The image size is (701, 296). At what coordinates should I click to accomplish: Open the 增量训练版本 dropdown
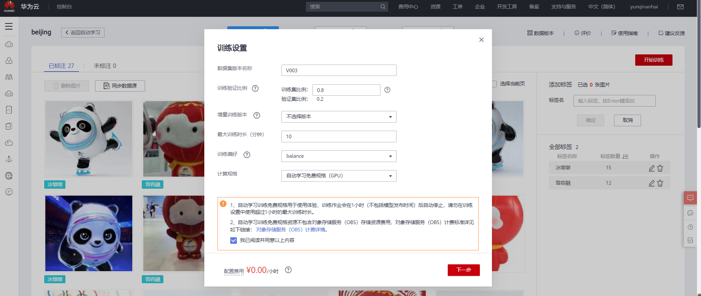(339, 117)
